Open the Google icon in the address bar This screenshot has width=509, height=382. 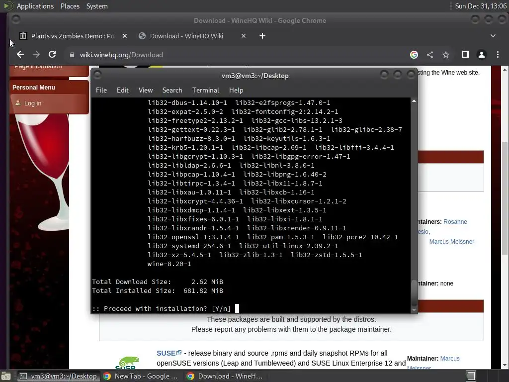[414, 55]
